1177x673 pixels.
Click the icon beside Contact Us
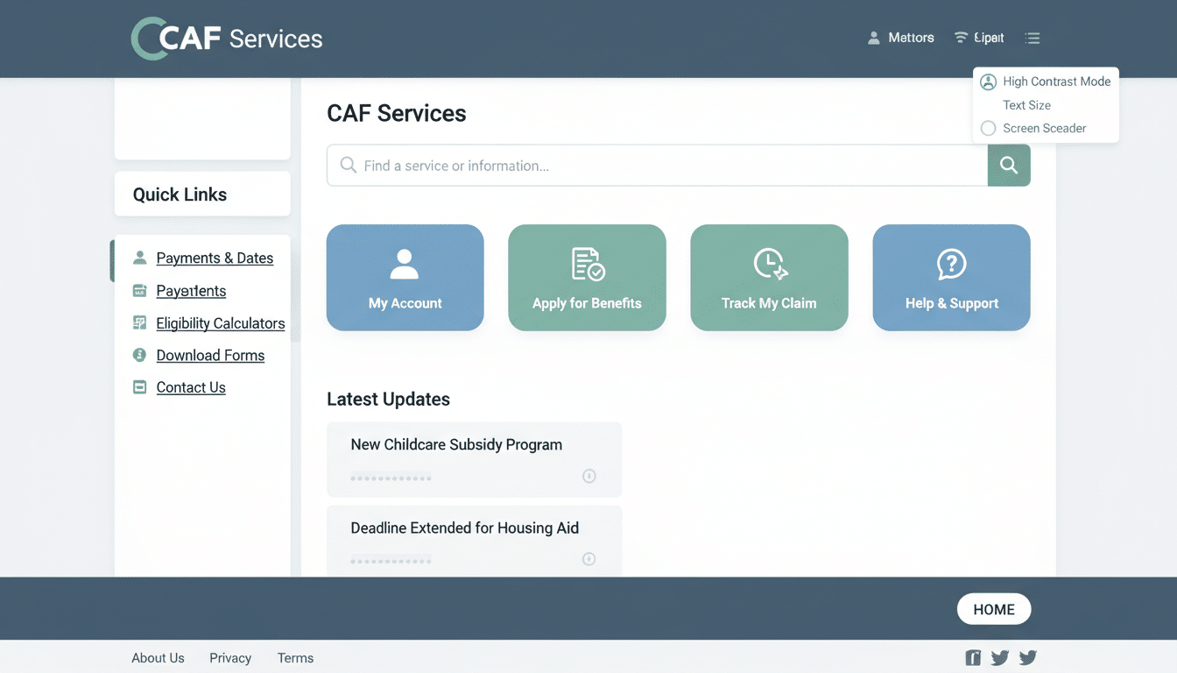(139, 386)
